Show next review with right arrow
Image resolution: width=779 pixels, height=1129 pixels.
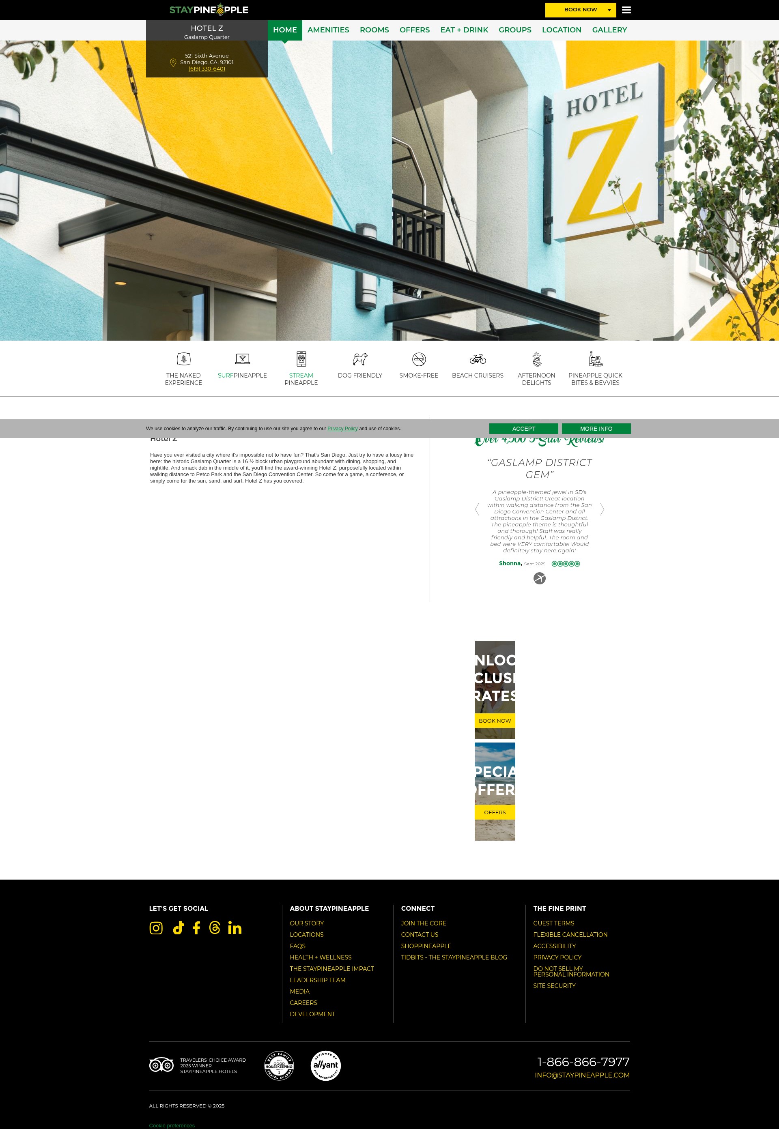(602, 509)
